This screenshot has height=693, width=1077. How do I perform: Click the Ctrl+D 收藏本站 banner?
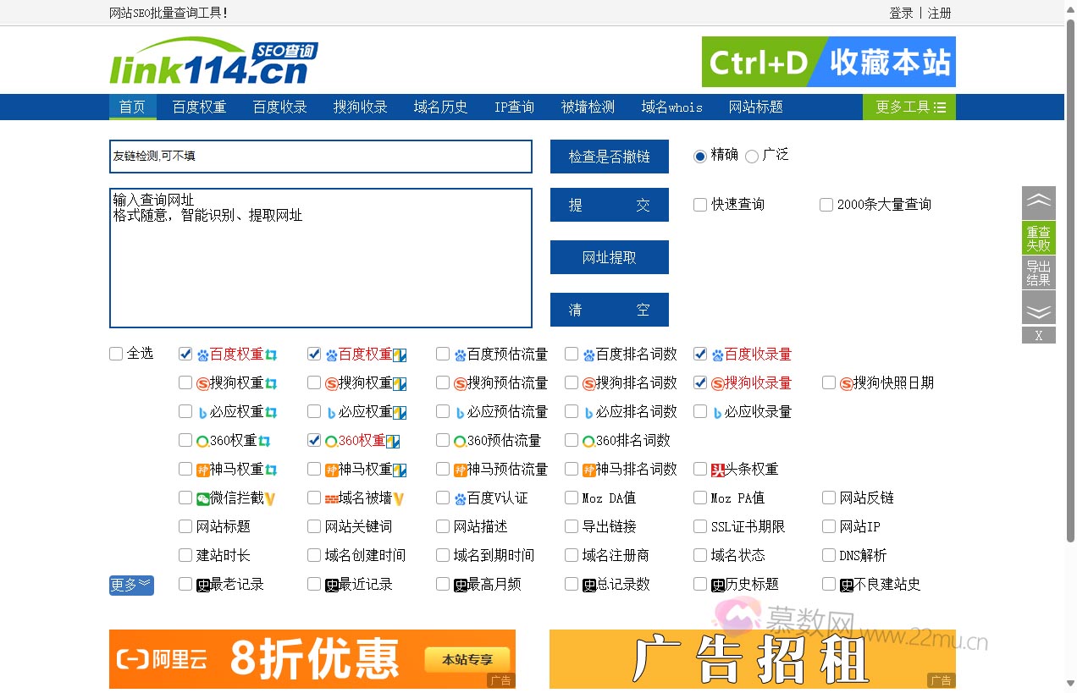point(828,62)
